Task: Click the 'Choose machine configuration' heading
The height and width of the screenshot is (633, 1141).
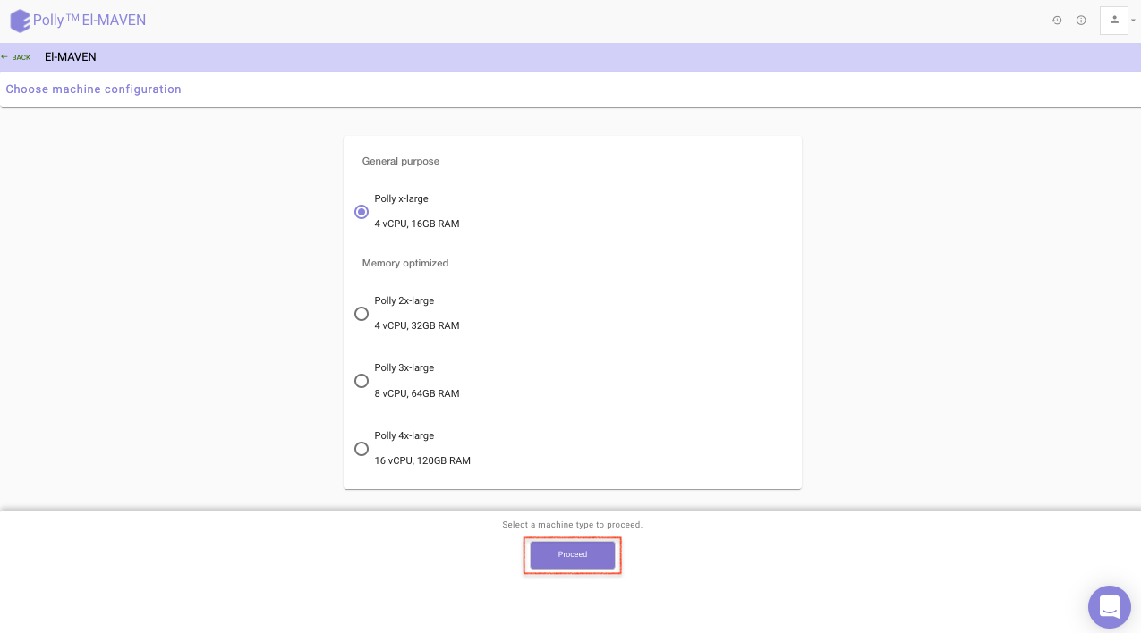Action: point(94,89)
